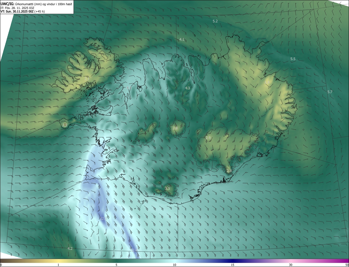
Task: Select the 2.2 value label on the western peninsula tip
Action: point(65,125)
